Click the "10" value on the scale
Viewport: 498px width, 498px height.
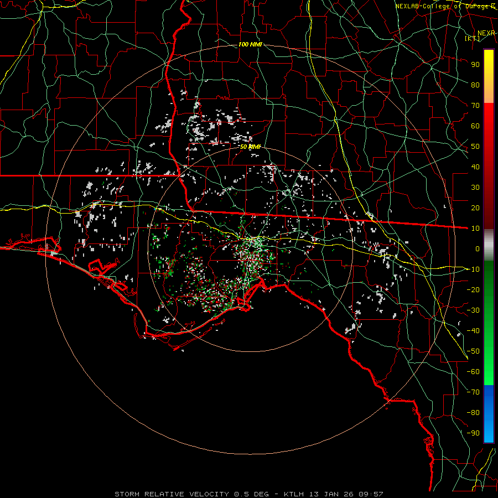(x=475, y=229)
